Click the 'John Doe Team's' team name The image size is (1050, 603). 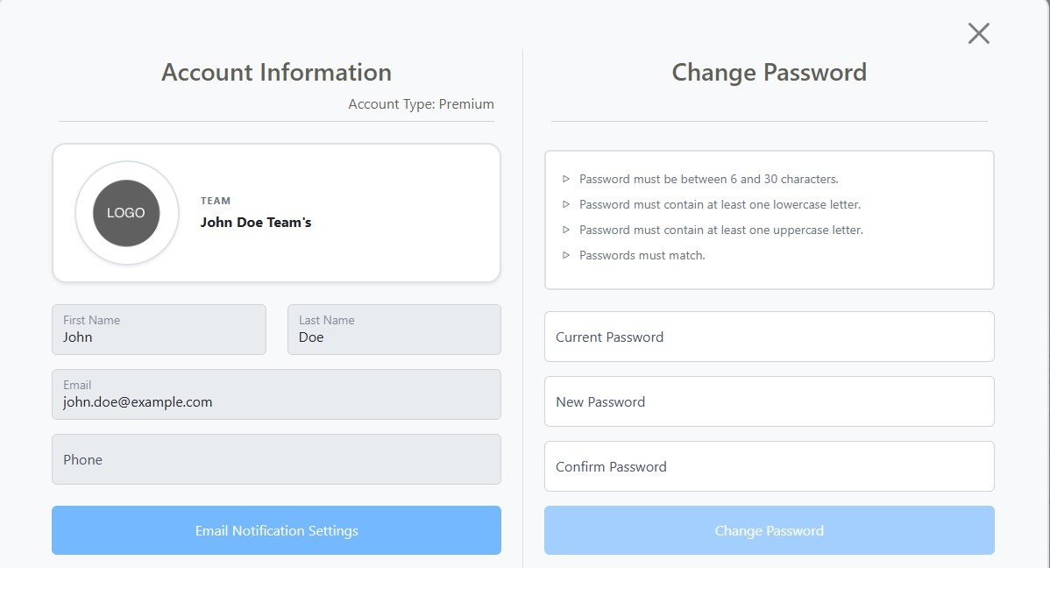pos(256,223)
